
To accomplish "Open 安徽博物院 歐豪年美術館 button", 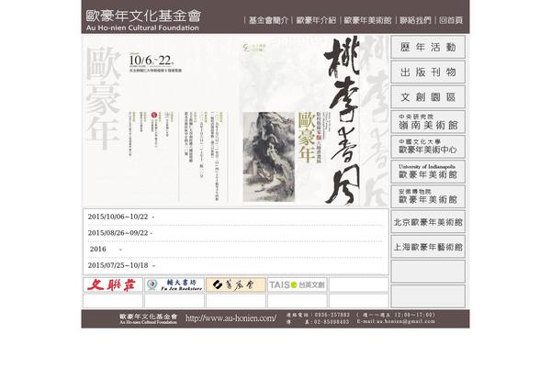I will [x=428, y=196].
